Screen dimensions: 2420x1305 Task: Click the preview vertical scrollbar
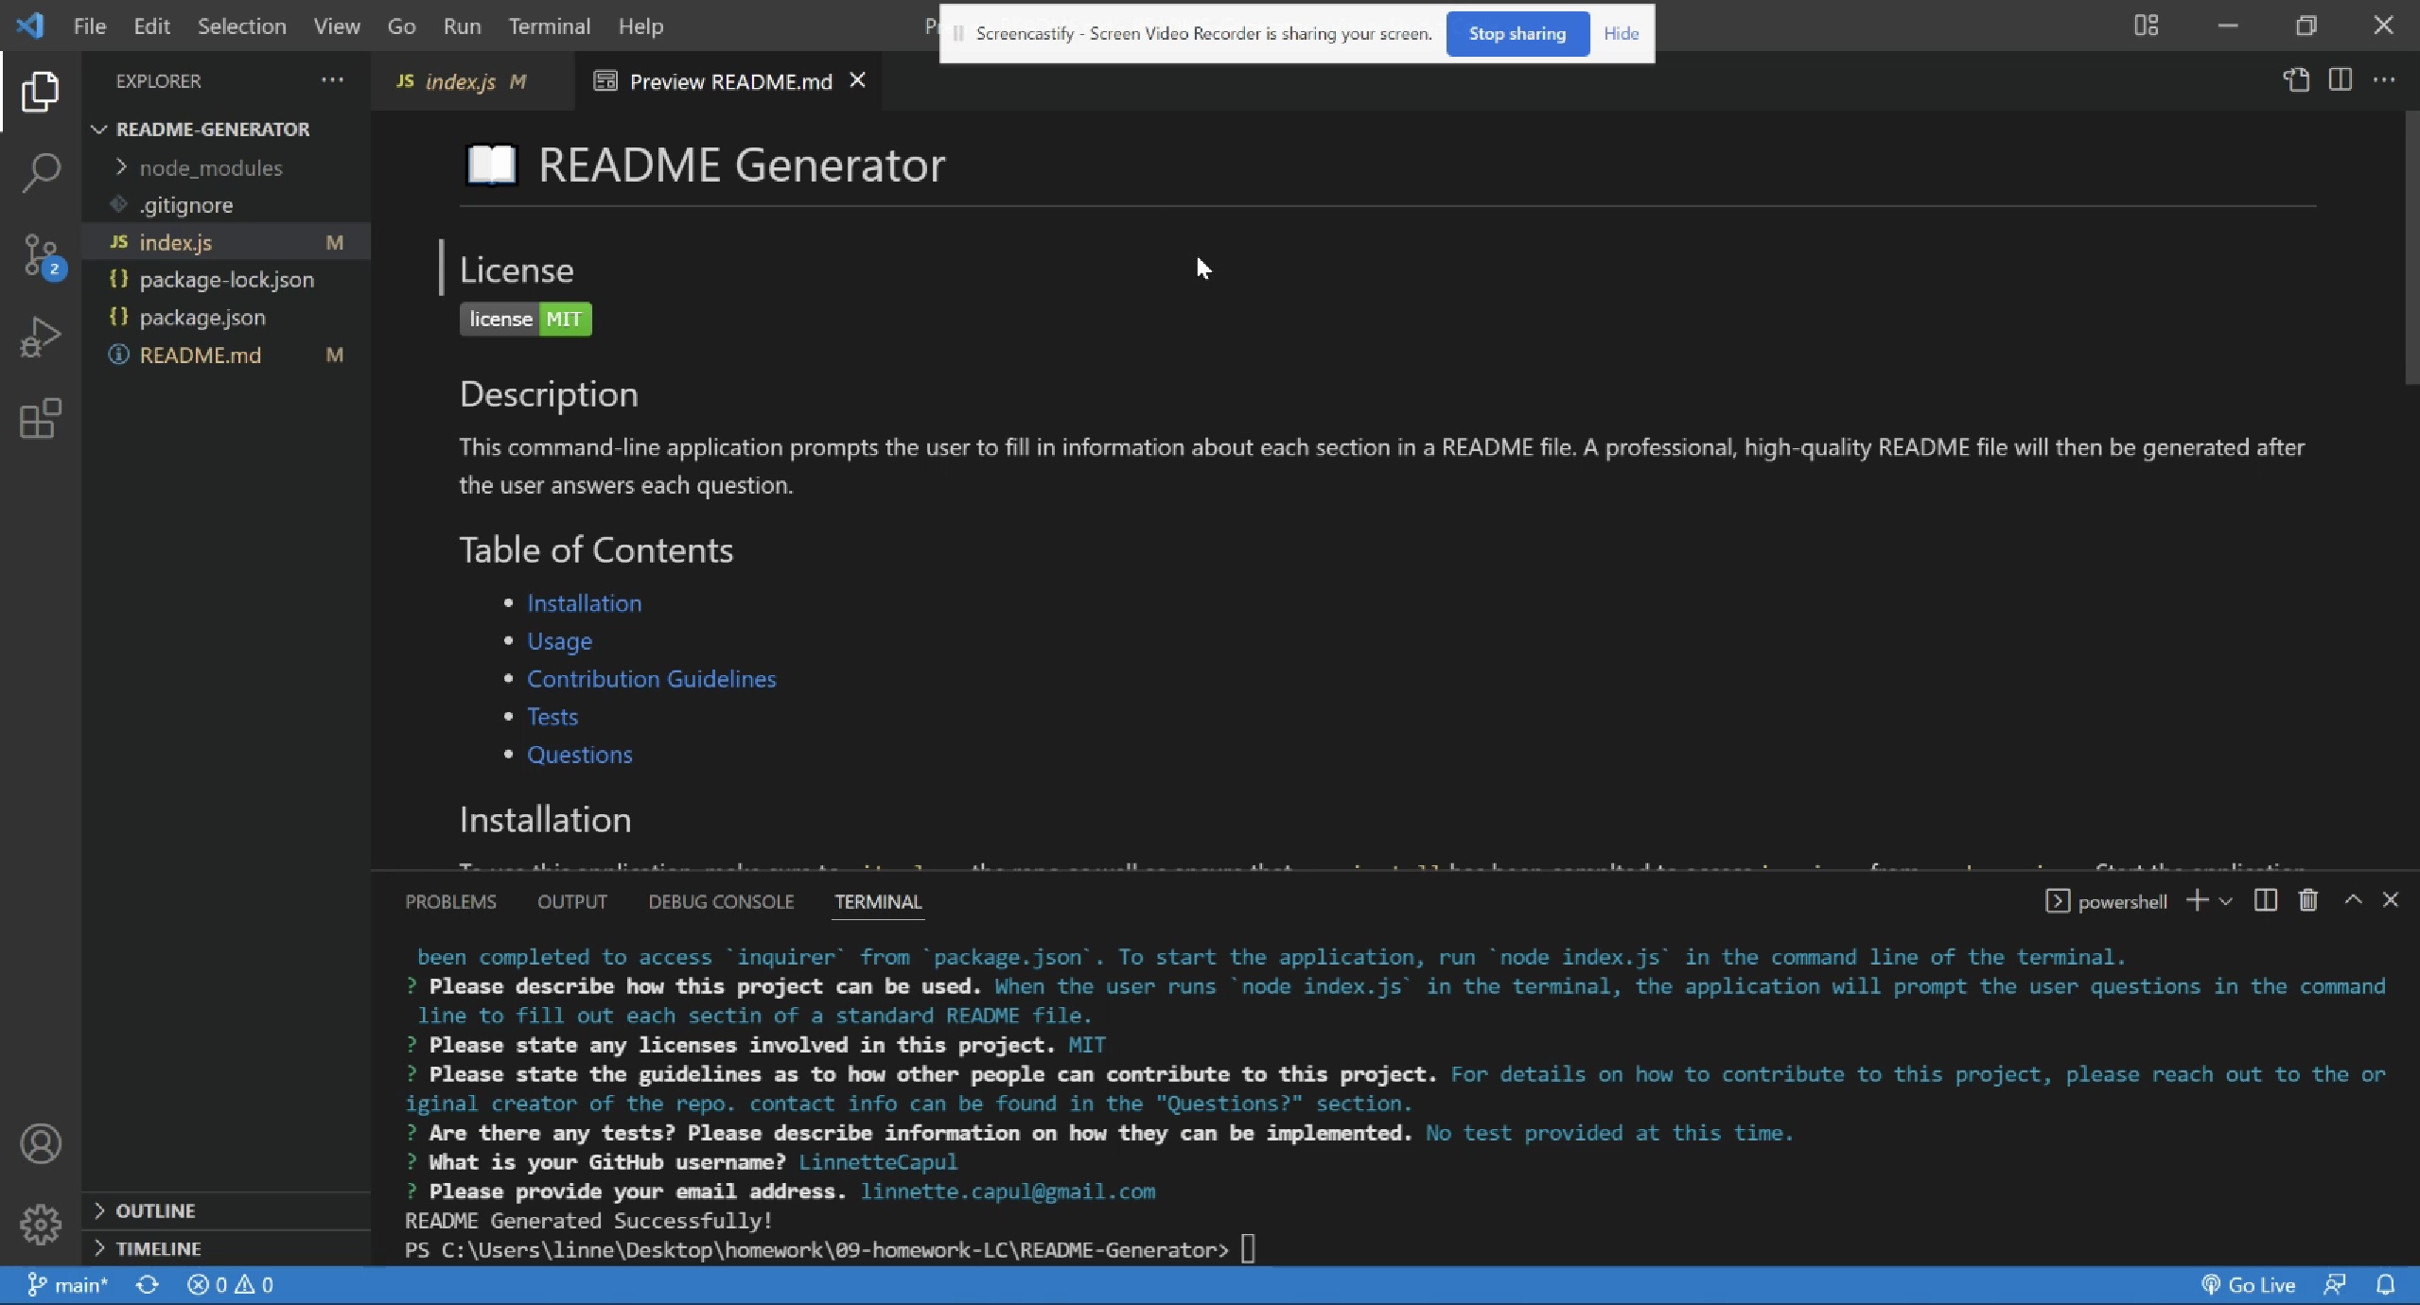tap(2411, 248)
